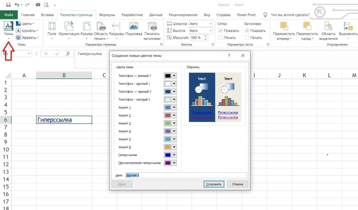Click the Сброс button in dialog
358x210 pixels.
coord(122,184)
